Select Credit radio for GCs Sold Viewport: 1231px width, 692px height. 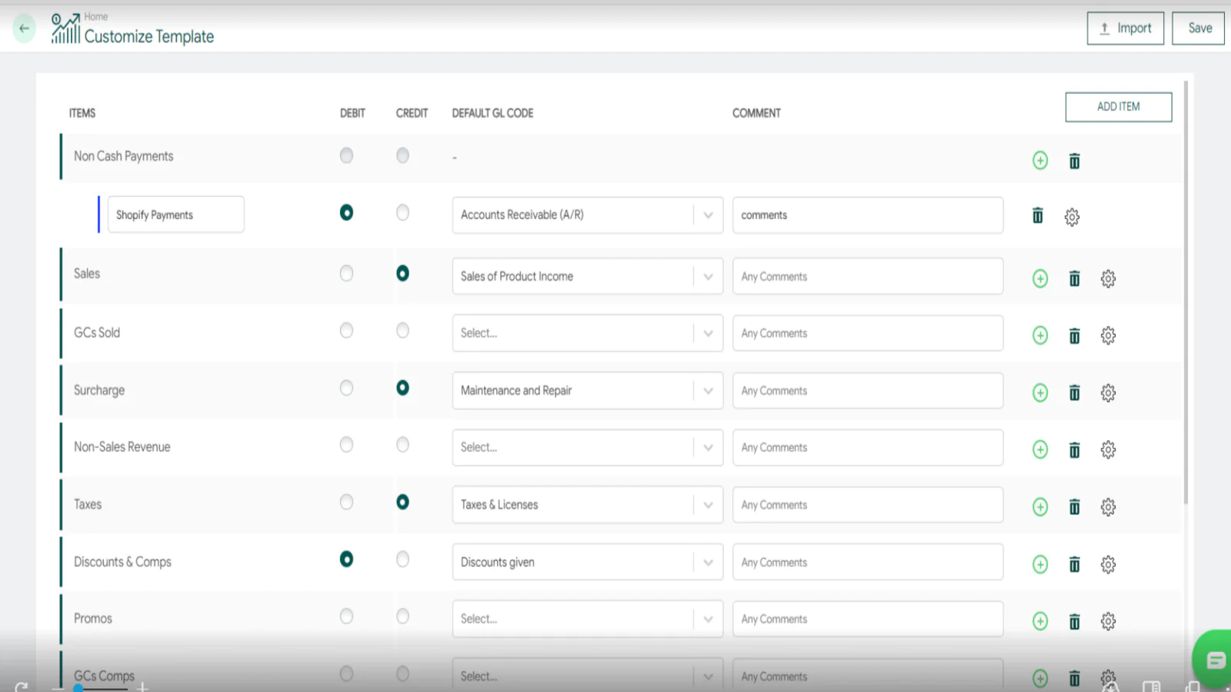[402, 331]
